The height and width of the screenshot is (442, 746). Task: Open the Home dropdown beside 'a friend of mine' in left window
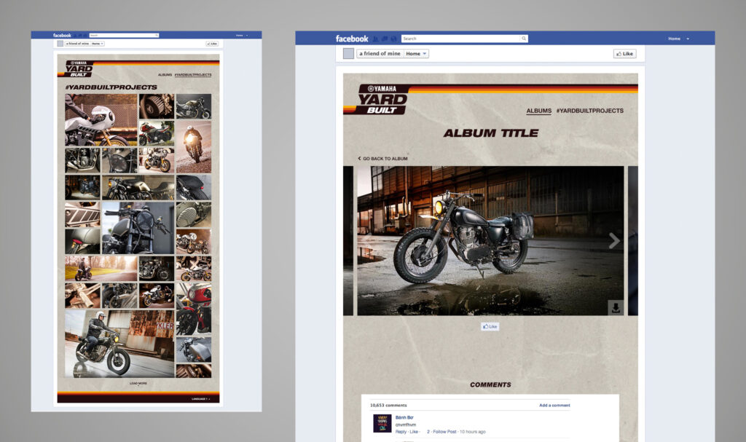pos(98,43)
